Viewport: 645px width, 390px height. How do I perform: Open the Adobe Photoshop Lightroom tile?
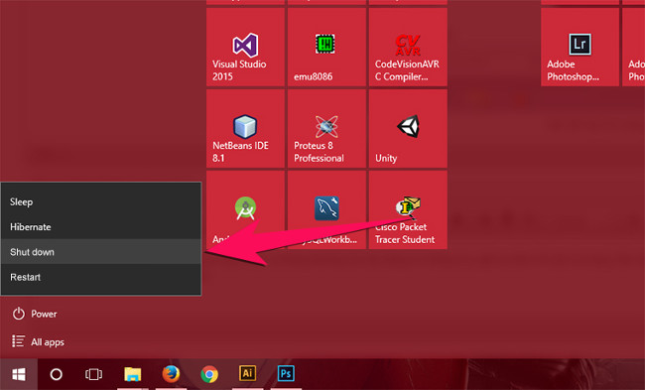tap(580, 47)
